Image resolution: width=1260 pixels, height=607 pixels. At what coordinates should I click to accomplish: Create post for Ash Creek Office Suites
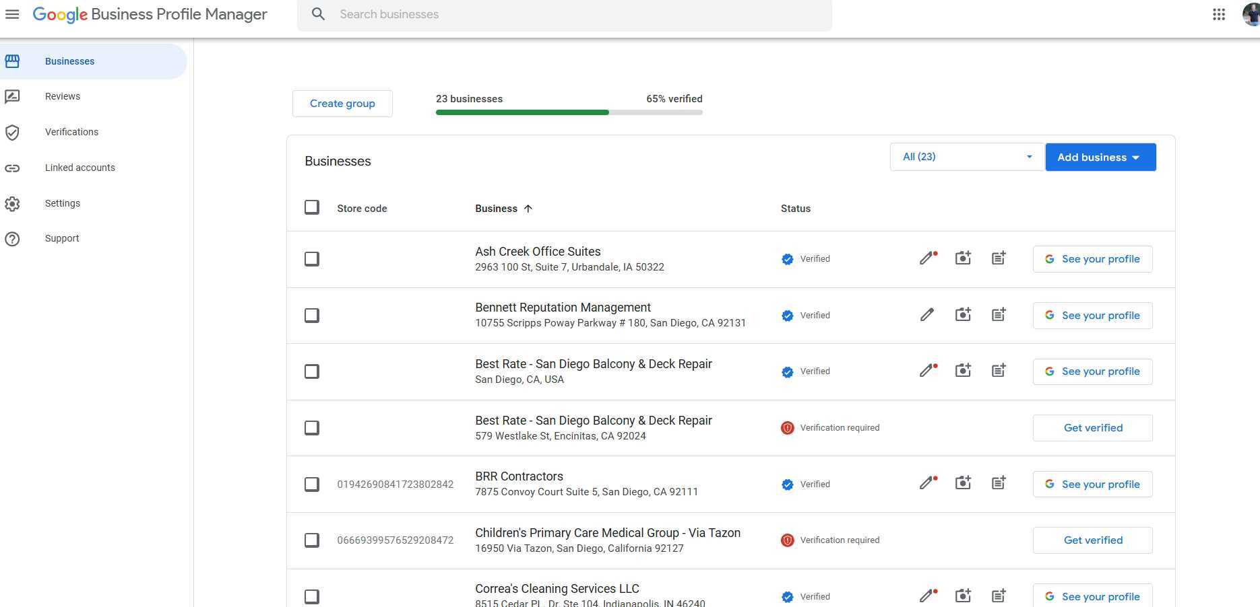pos(999,258)
